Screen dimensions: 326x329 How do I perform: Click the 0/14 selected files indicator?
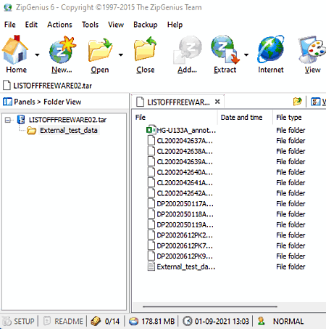click(112, 321)
